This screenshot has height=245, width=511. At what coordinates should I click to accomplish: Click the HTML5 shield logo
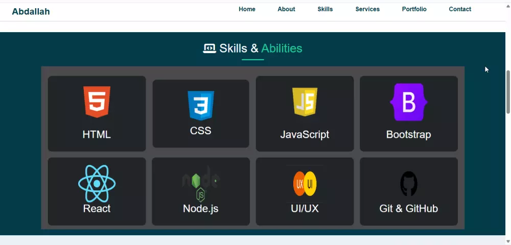click(97, 102)
